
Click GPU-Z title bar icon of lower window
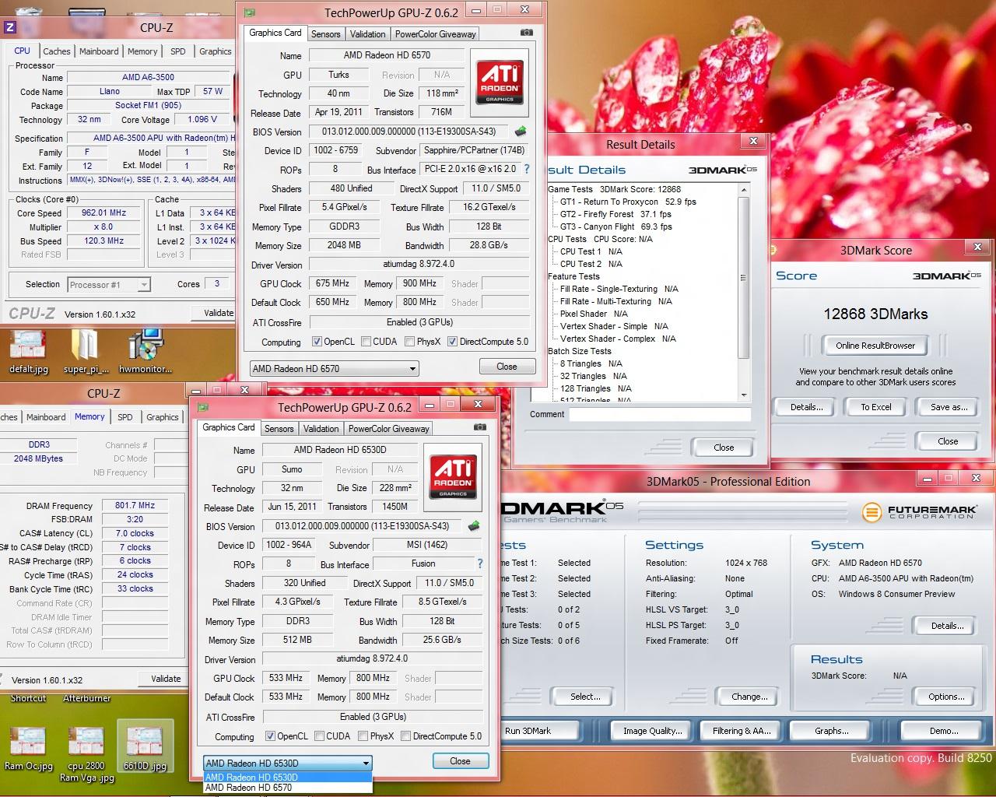[x=202, y=407]
